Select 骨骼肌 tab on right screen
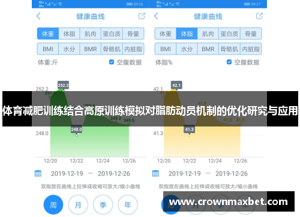 pos(229,49)
